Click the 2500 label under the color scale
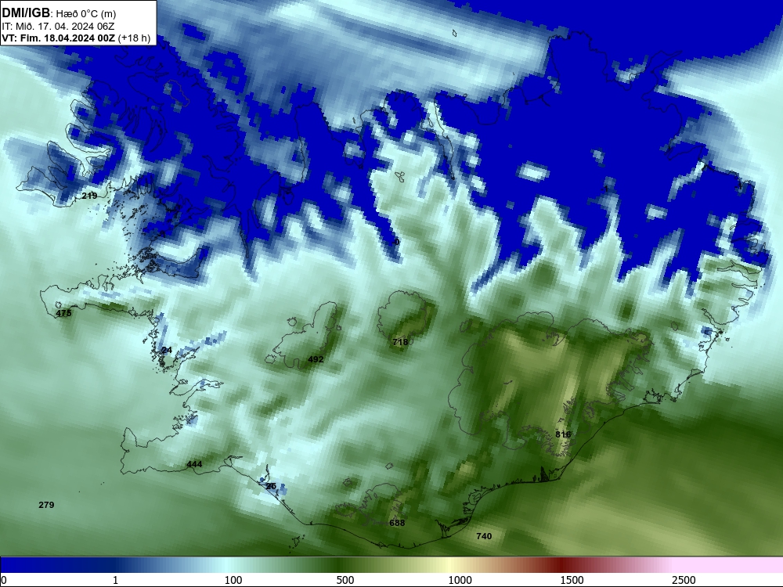Screen dimensions: 783x587 (x=683, y=580)
